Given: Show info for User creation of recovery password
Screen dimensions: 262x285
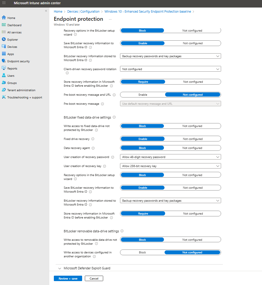Looking at the screenshot, I should (x=113, y=157).
